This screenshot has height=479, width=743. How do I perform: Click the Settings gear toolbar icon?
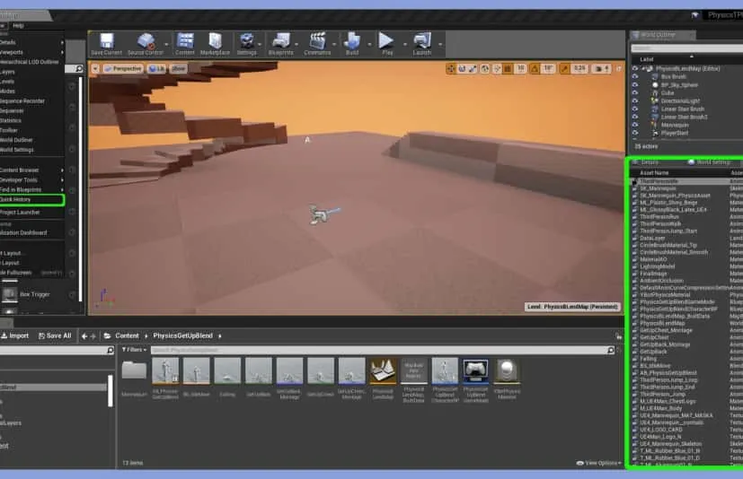(245, 43)
